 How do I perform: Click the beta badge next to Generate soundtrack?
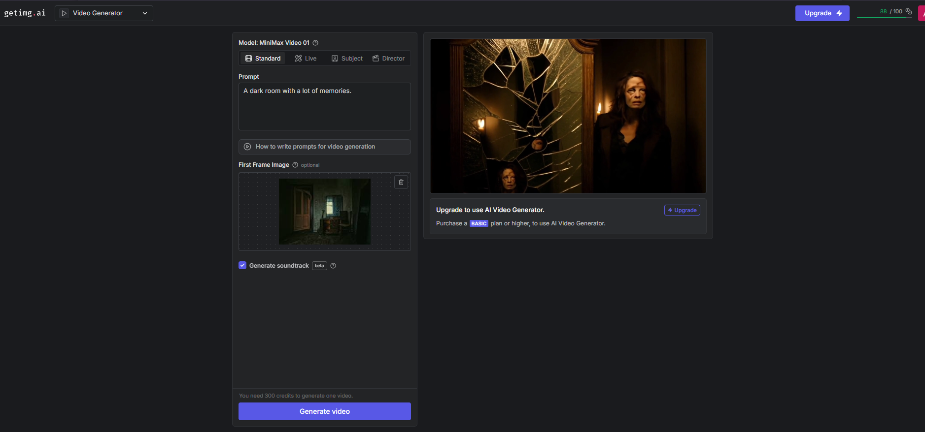[319, 266]
